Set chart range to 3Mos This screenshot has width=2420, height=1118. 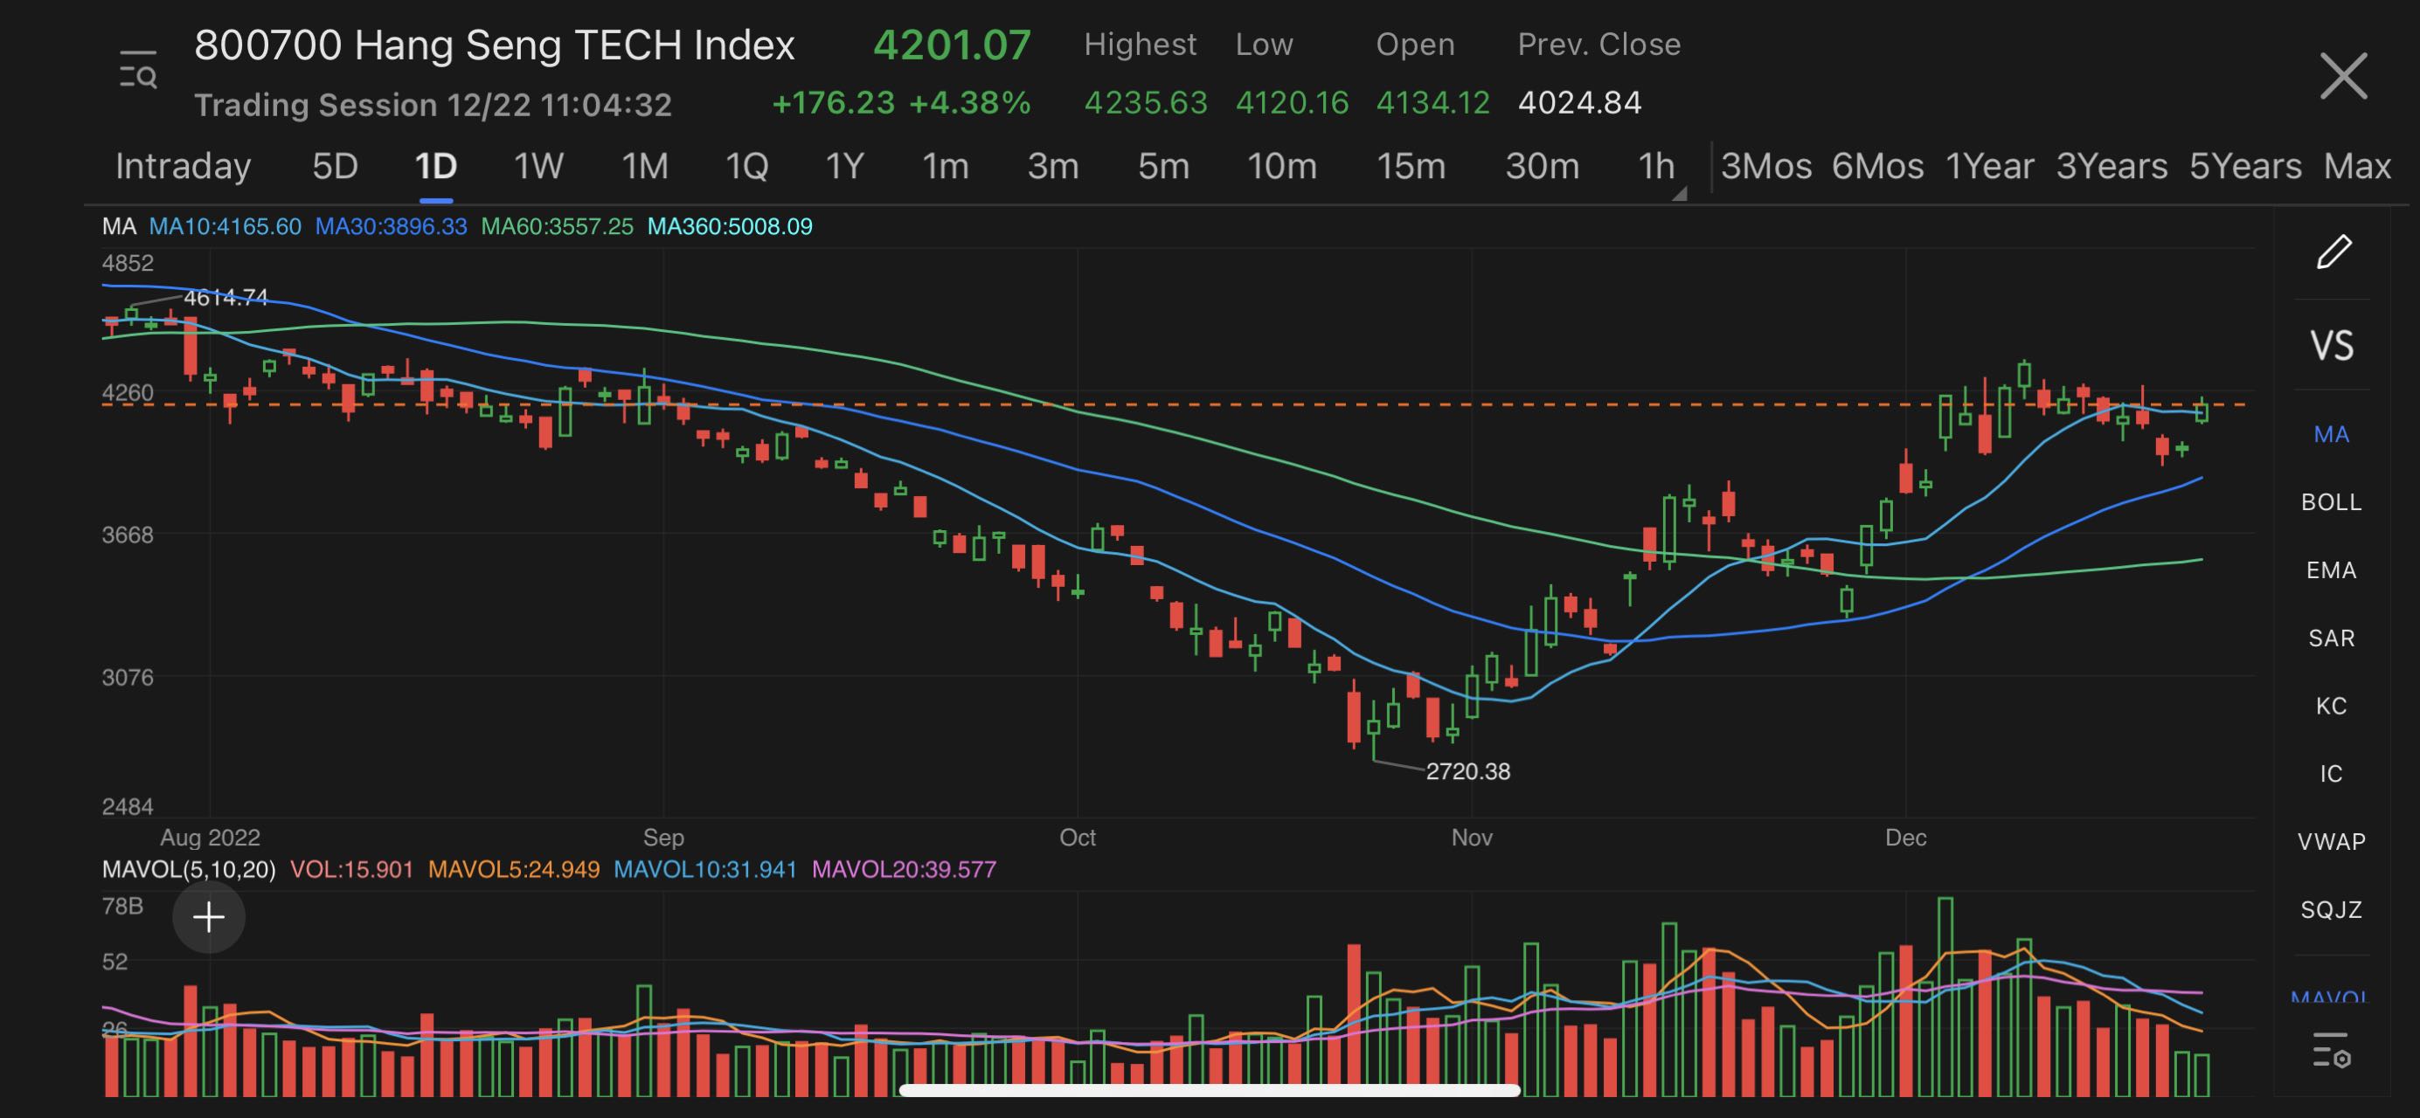[1766, 166]
